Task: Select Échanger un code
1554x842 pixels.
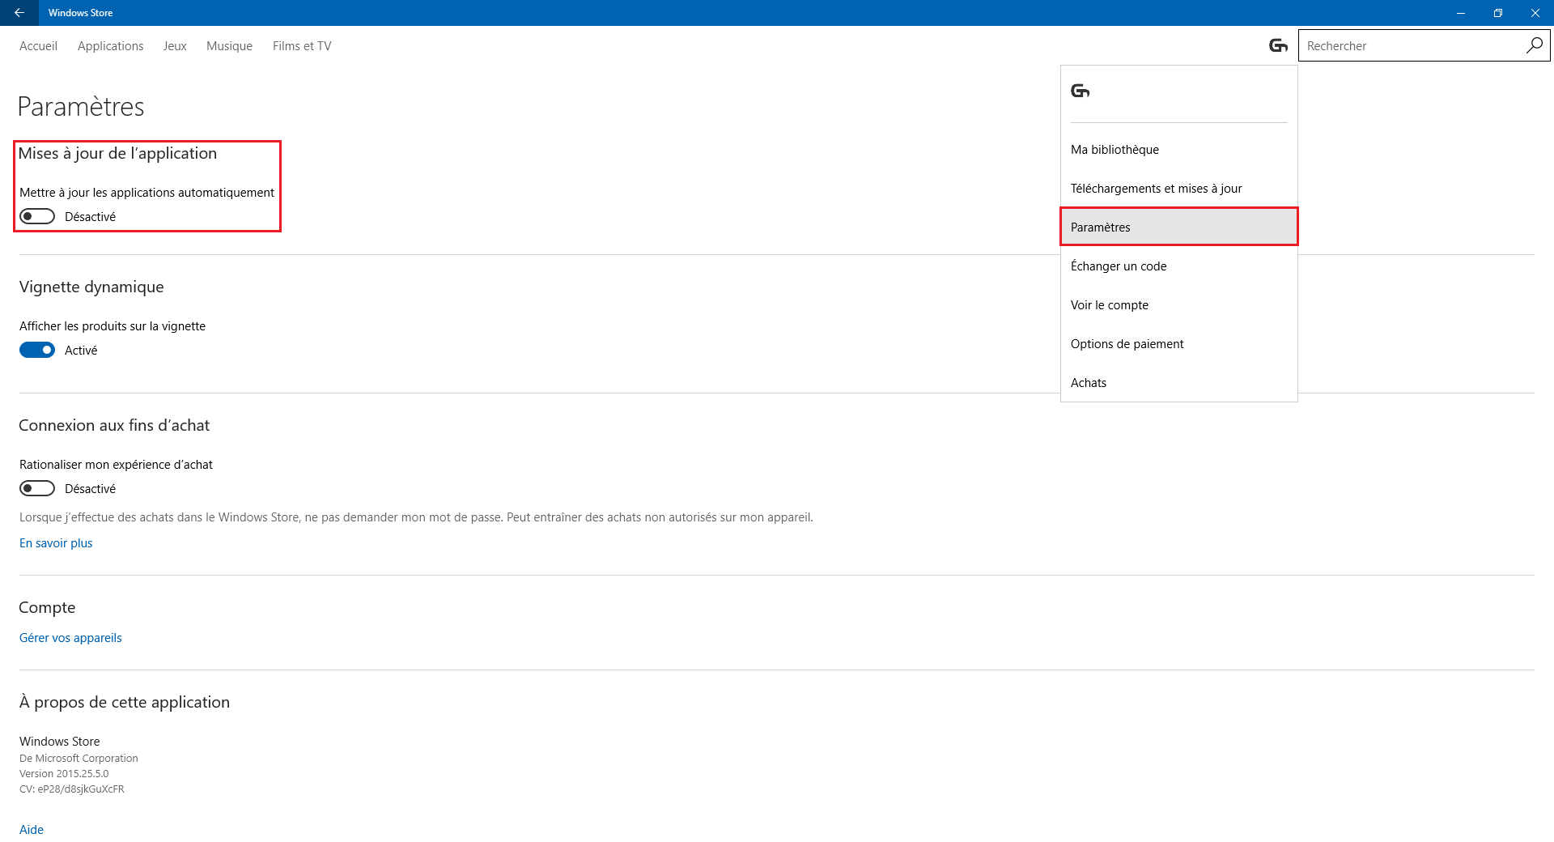Action: [x=1179, y=266]
